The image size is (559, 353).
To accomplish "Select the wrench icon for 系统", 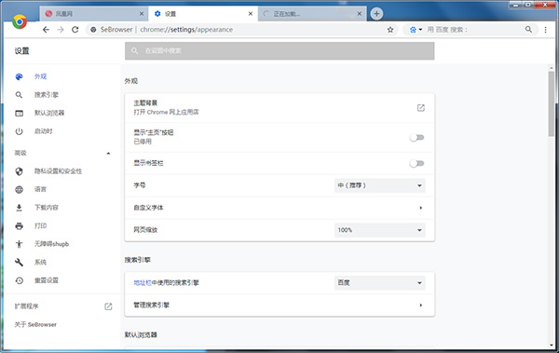I will tap(19, 262).
